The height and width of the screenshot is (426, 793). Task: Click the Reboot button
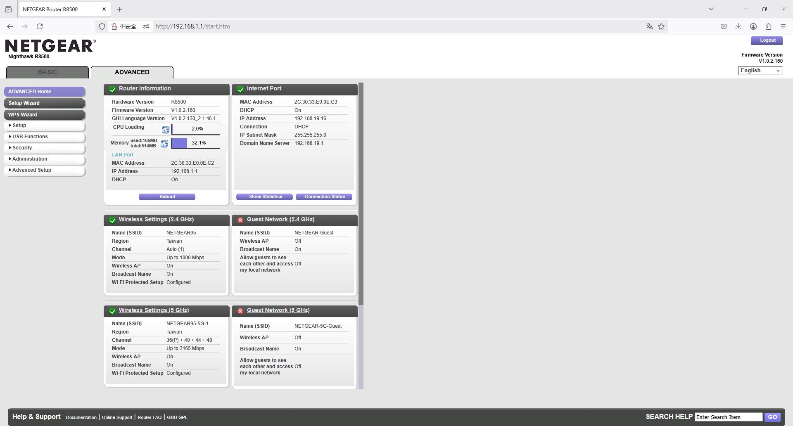click(167, 197)
